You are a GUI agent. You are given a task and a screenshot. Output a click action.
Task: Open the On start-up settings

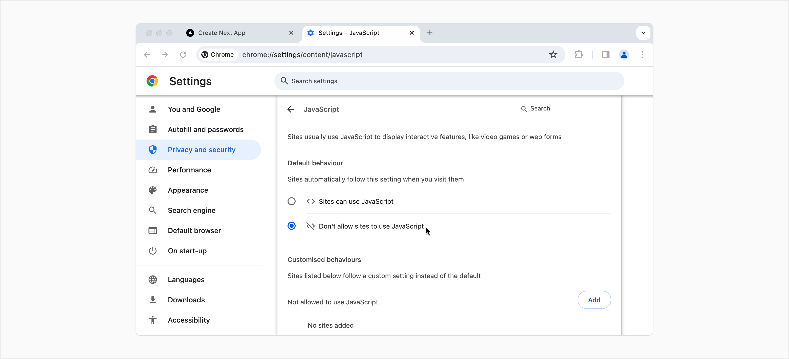(x=187, y=251)
